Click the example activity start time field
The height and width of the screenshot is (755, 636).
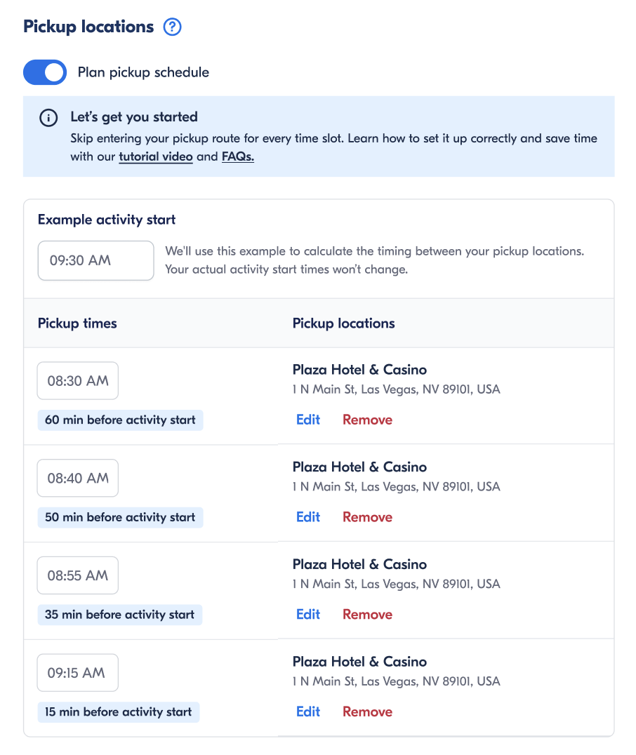point(95,260)
